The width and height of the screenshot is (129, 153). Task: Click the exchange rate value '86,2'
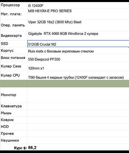(32, 148)
